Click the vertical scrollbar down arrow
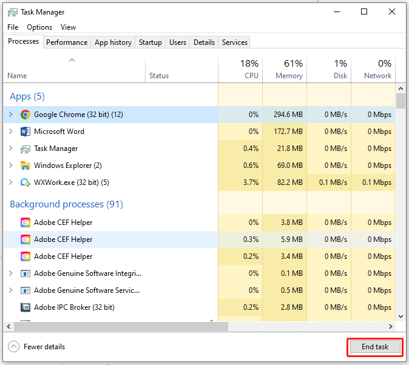The height and width of the screenshot is (365, 409). (401, 316)
